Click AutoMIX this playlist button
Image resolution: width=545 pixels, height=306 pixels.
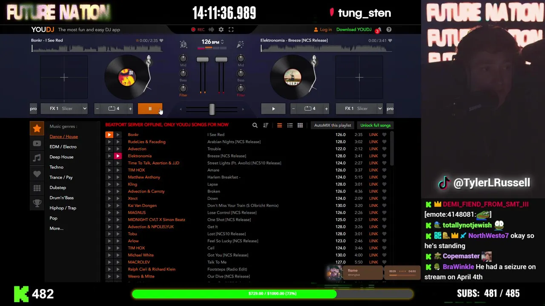coord(333,125)
